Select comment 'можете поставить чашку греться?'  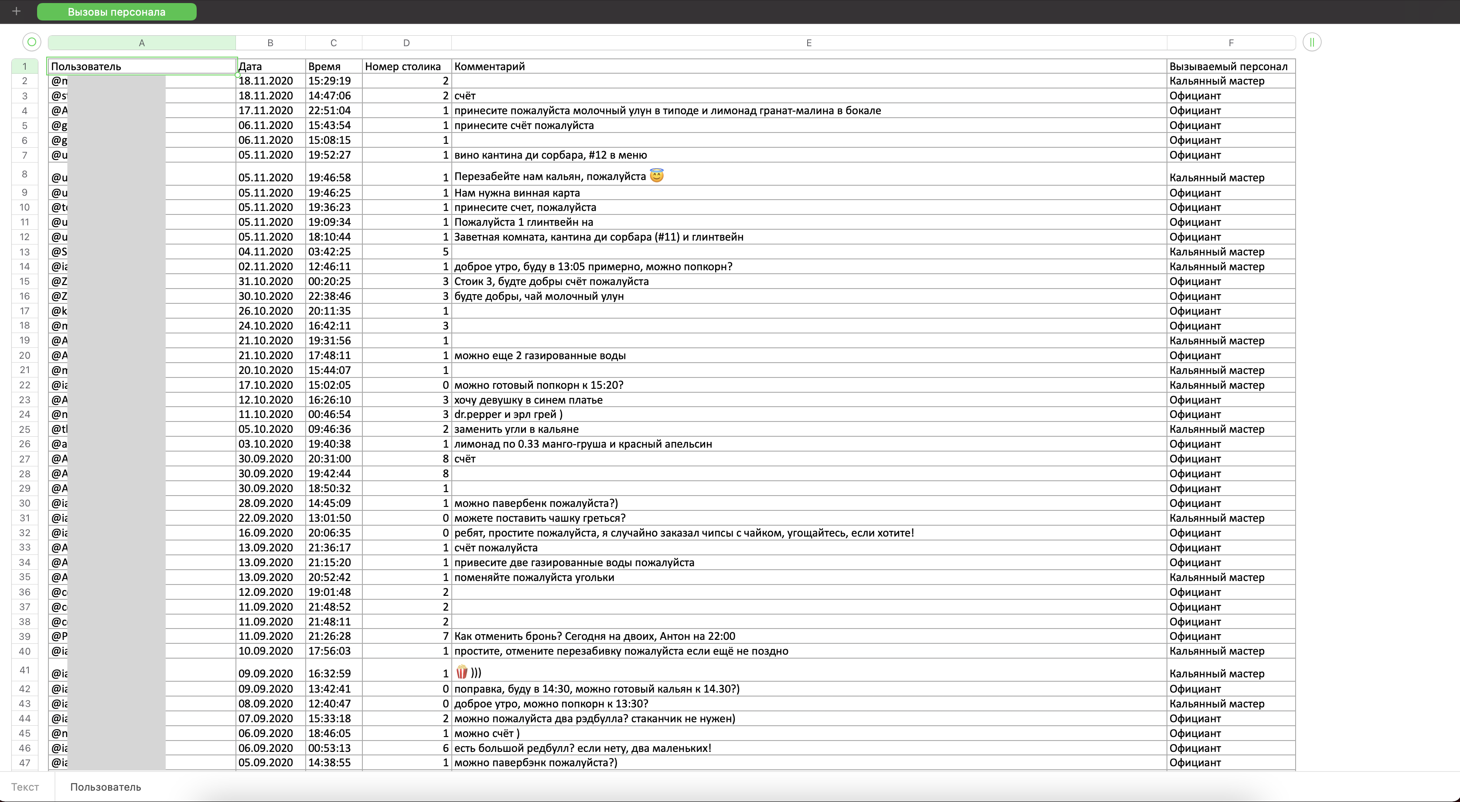809,518
